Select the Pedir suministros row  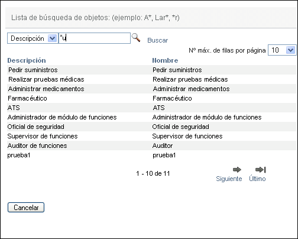click(152, 70)
